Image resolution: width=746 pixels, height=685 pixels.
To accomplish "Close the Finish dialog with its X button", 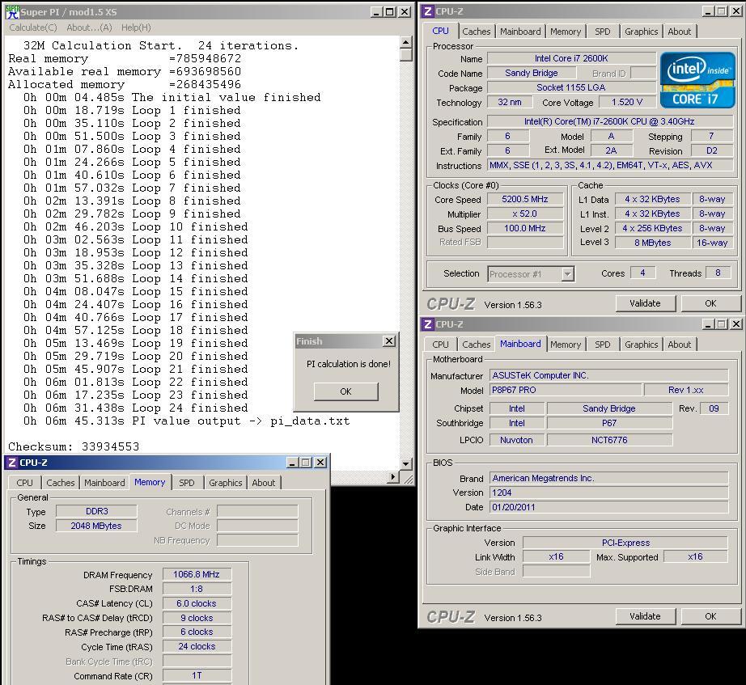I will (389, 341).
